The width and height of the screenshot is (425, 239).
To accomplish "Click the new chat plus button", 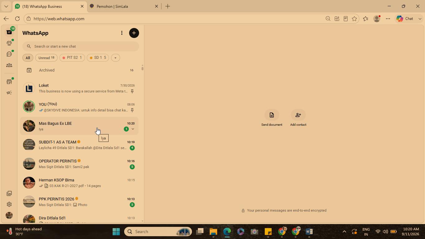I will [x=134, y=33].
